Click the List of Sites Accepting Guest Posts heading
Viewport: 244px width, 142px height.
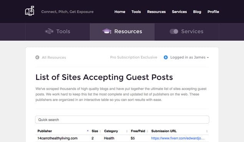104,77
